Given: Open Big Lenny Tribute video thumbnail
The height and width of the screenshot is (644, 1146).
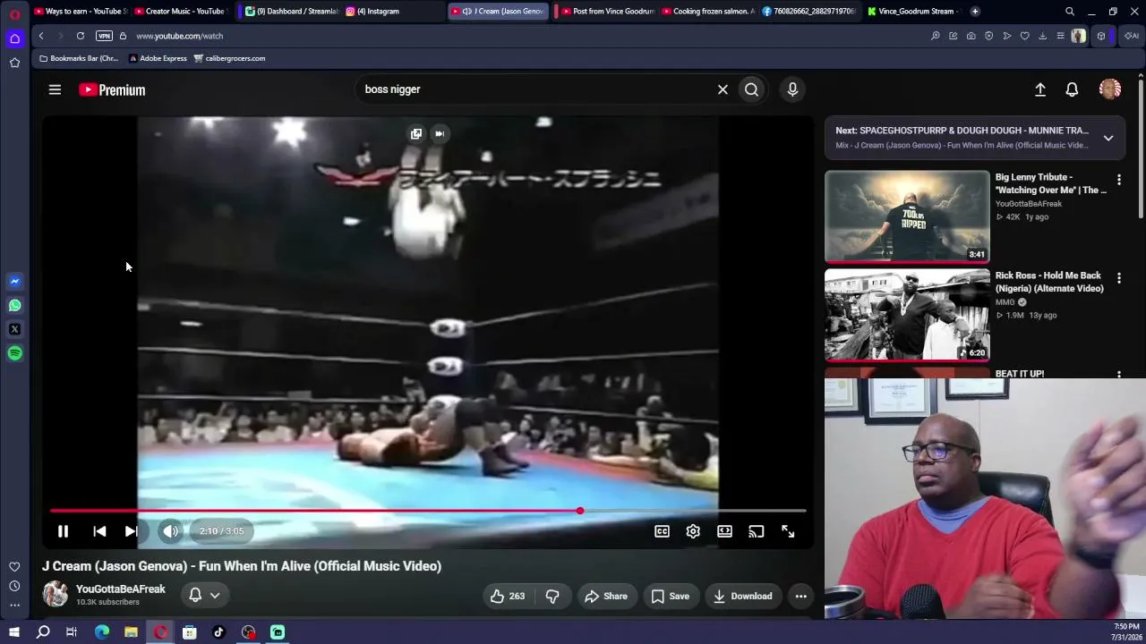Looking at the screenshot, I should 907,216.
